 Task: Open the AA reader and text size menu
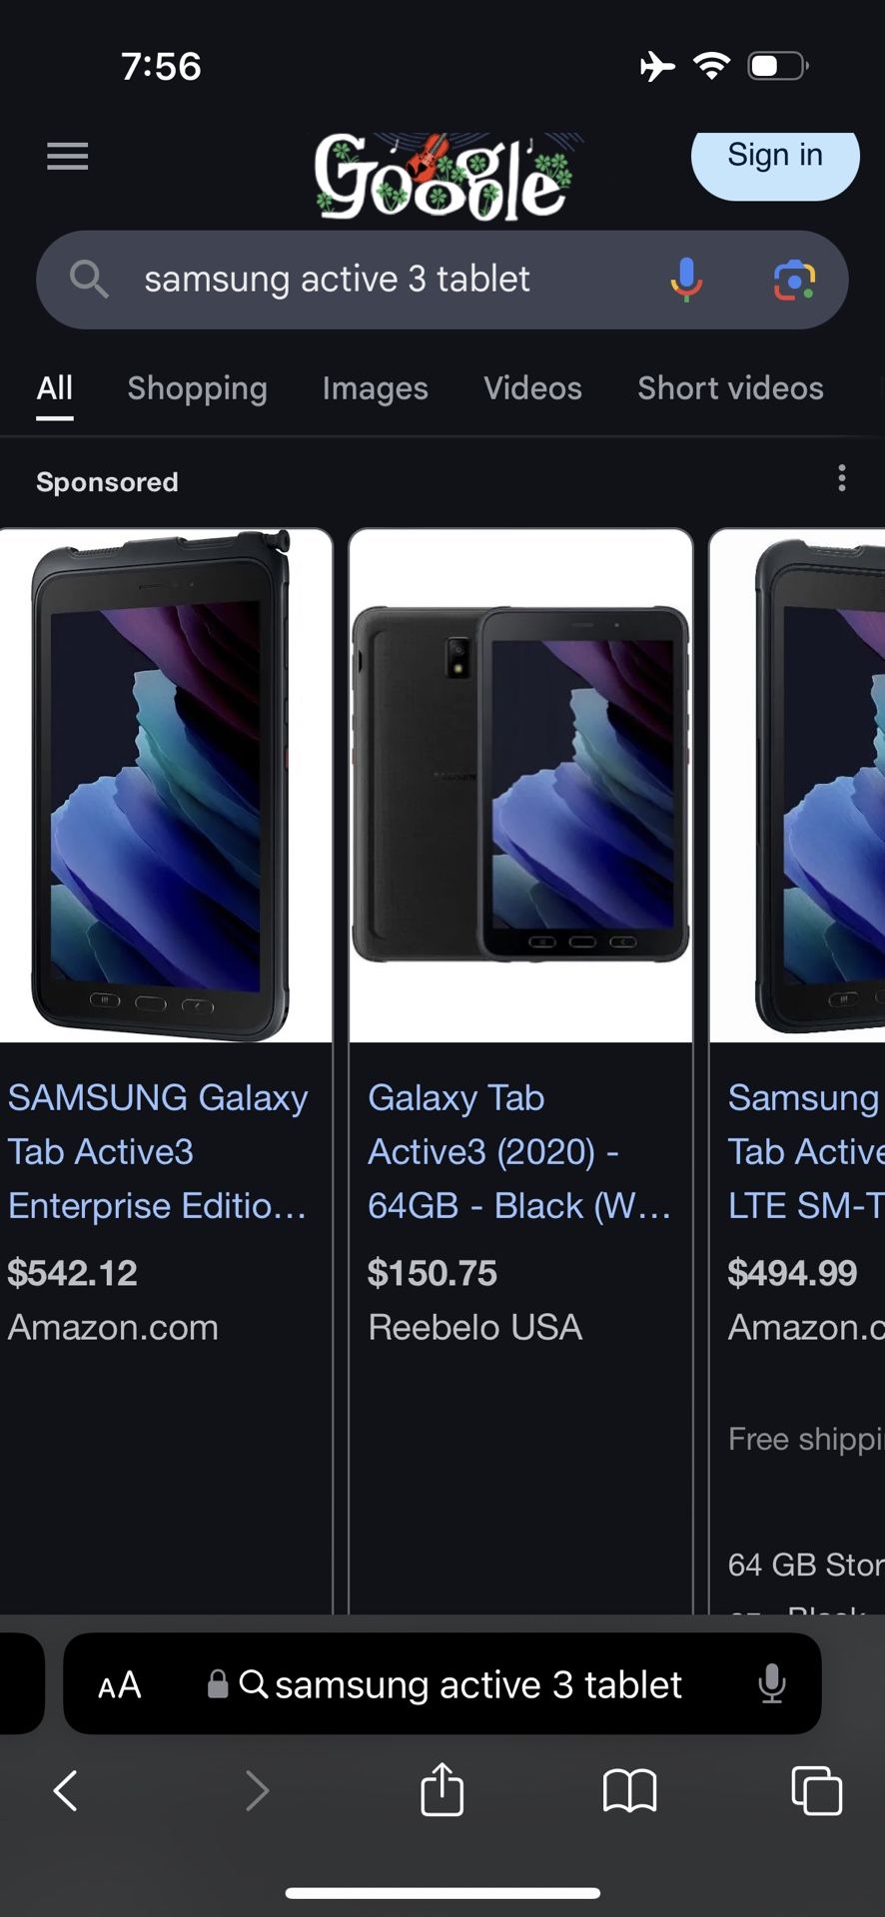point(120,1685)
